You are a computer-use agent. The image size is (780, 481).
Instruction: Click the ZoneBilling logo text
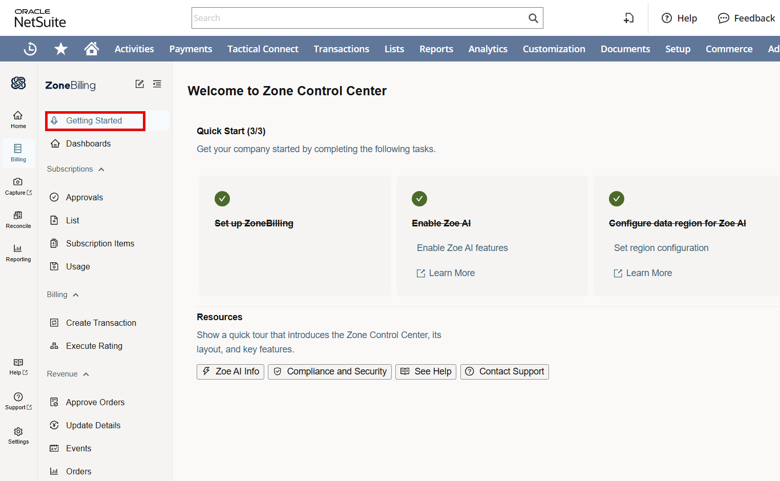pyautogui.click(x=71, y=86)
